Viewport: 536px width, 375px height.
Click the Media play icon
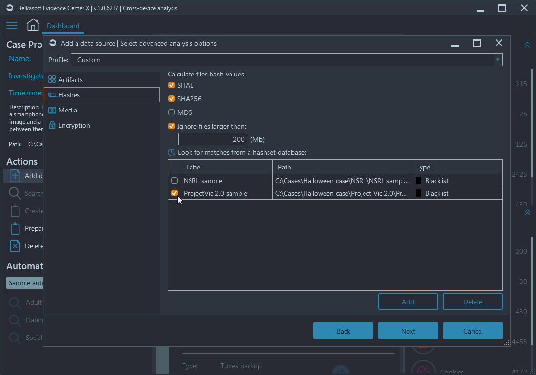tap(52, 110)
